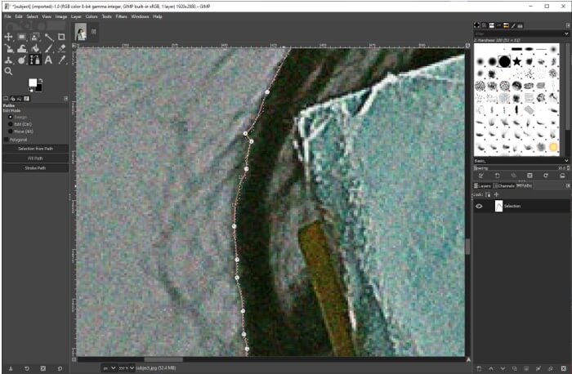The image size is (572, 374).
Task: Select the Zoom magnifier tool
Action: tap(8, 71)
